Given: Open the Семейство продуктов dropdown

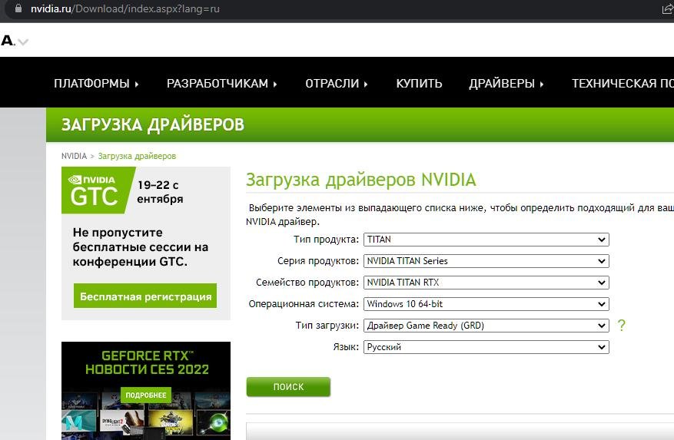Looking at the screenshot, I should (x=486, y=283).
